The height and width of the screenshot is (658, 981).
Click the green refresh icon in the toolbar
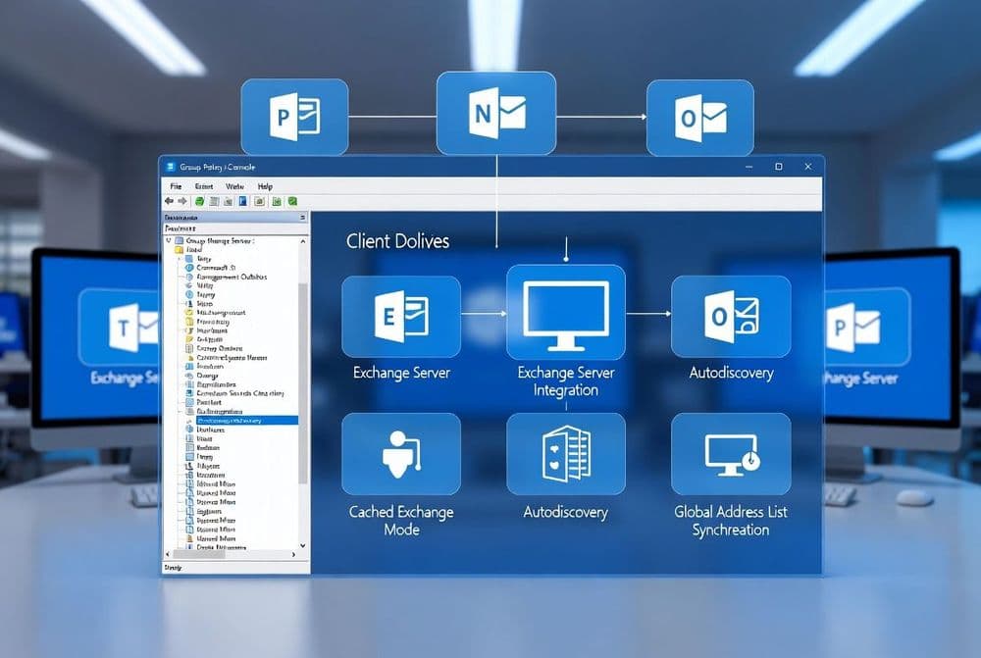click(200, 201)
